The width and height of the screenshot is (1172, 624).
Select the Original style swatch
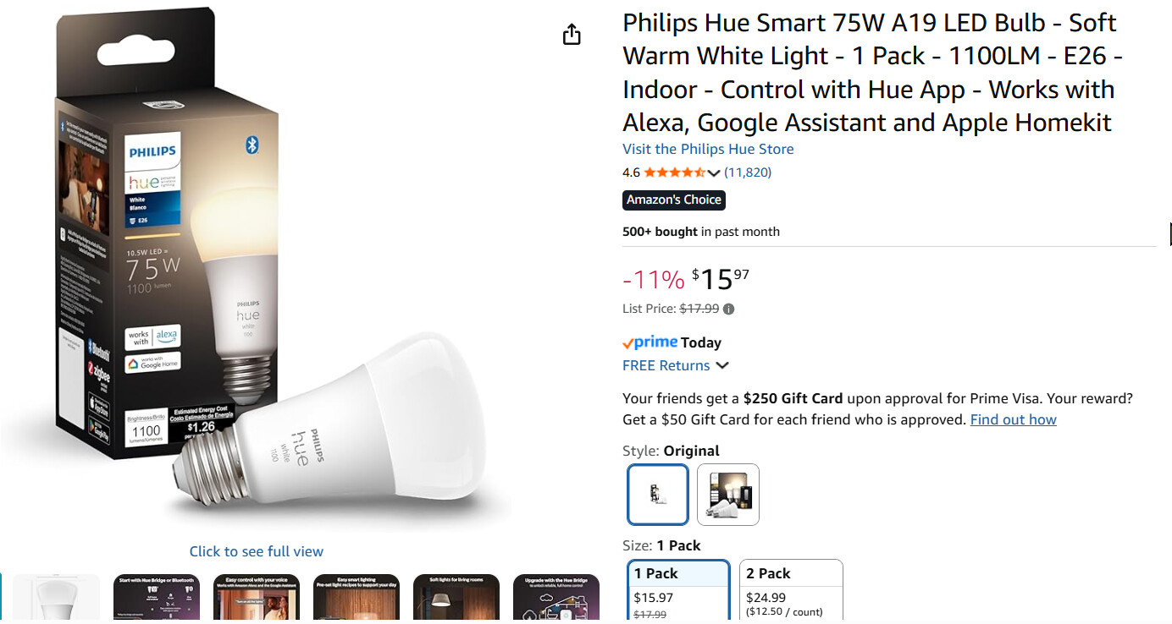[658, 495]
